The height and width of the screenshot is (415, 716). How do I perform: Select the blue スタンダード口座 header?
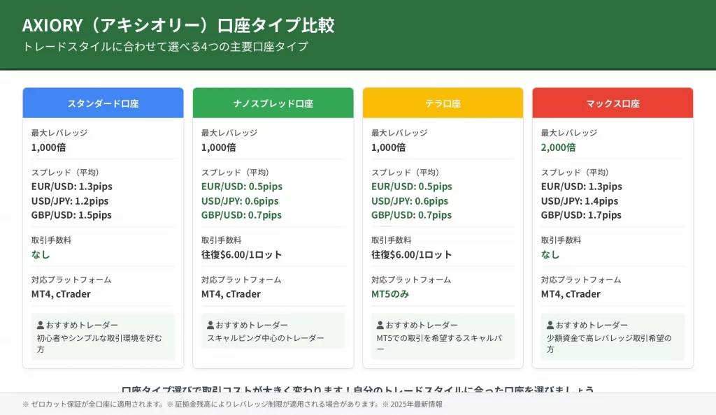[x=103, y=103]
